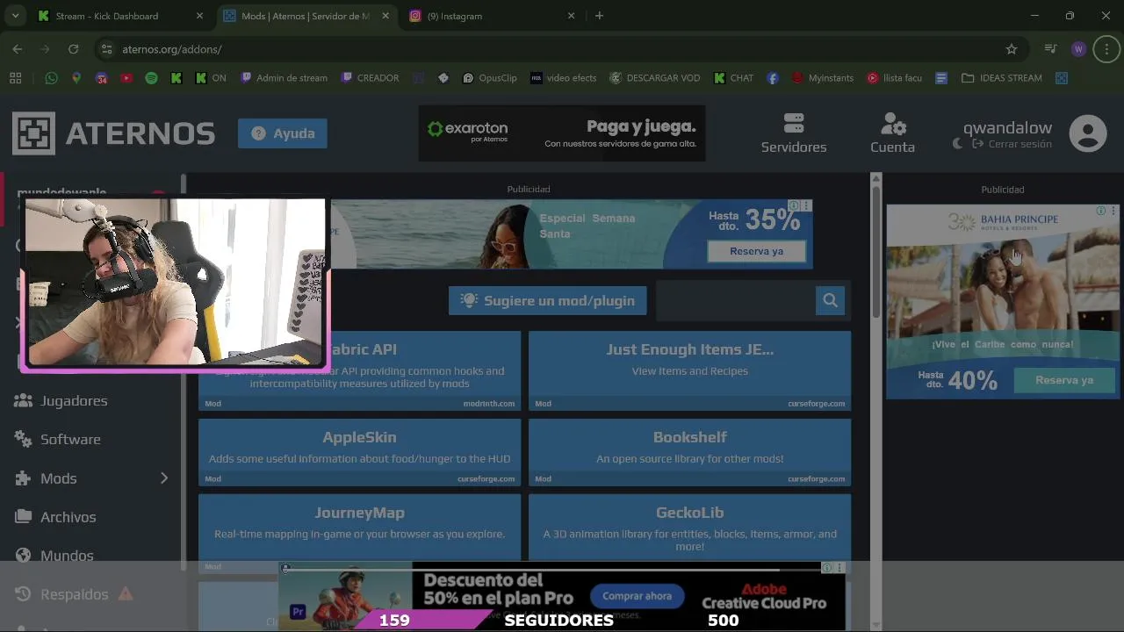1124x632 pixels.
Task: Open the Just Enough Items mod card
Action: (x=689, y=370)
